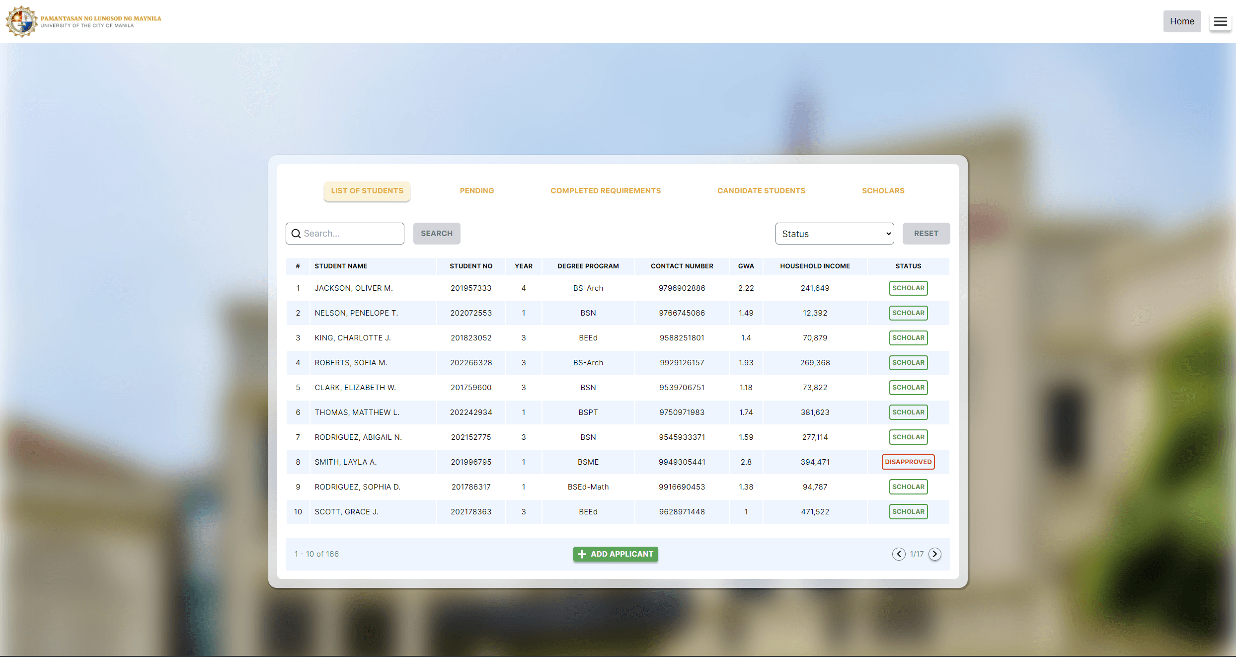Open the SCHOLARS tab

click(883, 190)
